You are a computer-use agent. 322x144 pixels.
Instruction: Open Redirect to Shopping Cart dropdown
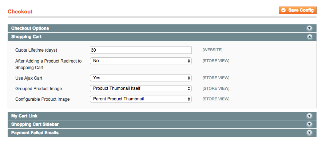click(141, 61)
